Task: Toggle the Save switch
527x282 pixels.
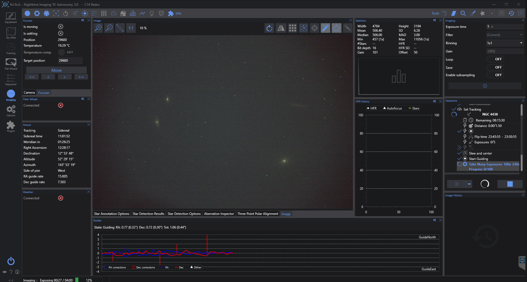Action: (495, 67)
